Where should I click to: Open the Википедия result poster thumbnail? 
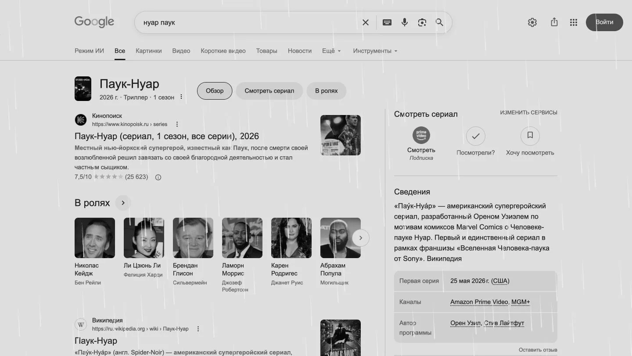pos(341,338)
